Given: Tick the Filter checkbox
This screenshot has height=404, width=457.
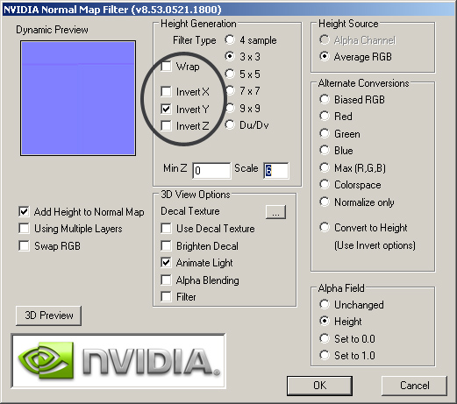Looking at the screenshot, I should pos(166,297).
